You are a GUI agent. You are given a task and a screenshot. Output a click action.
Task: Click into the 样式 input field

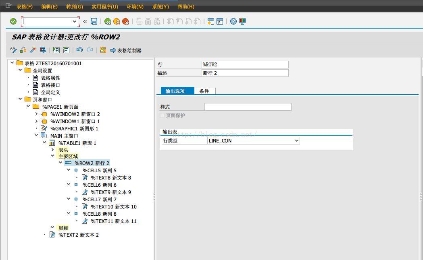click(x=248, y=107)
